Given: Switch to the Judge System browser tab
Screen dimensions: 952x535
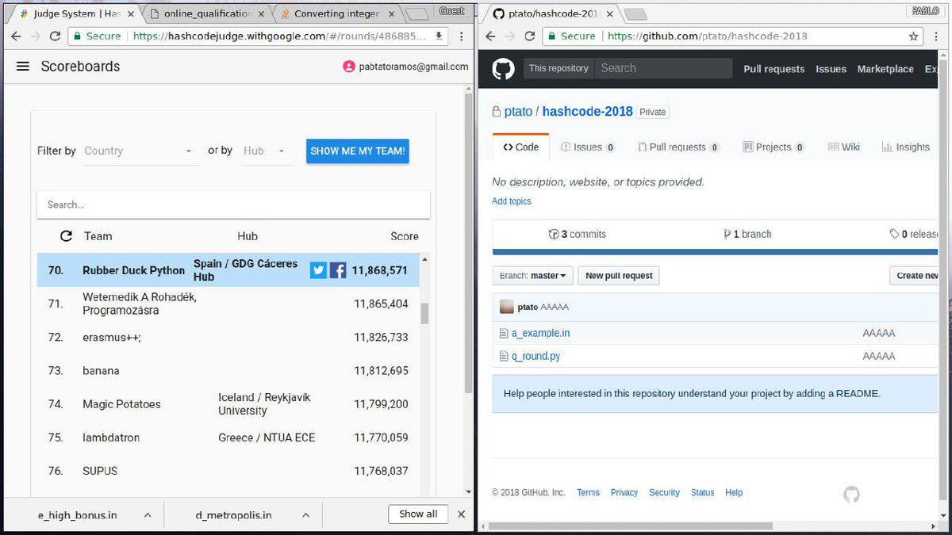Looking at the screenshot, I should [x=75, y=13].
